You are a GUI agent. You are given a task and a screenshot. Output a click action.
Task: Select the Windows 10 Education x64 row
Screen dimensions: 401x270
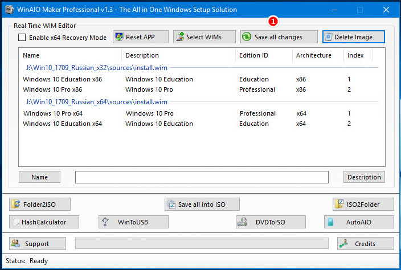pyautogui.click(x=202, y=124)
